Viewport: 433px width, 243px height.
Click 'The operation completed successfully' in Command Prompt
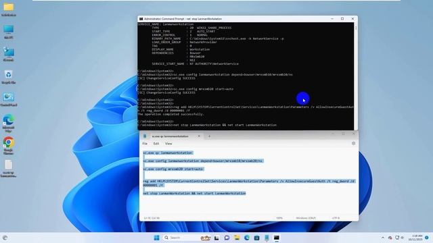point(170,114)
